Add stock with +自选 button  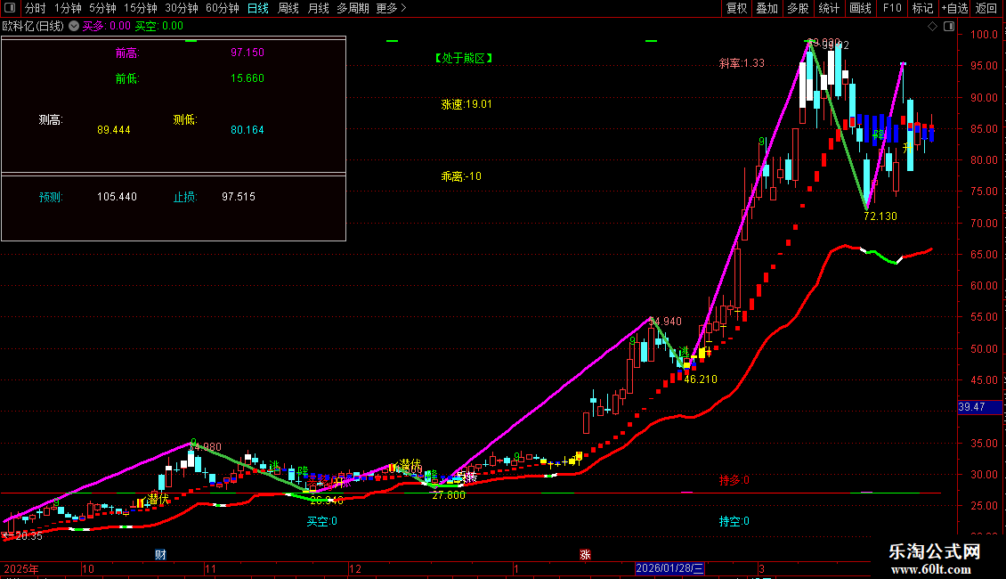click(954, 8)
